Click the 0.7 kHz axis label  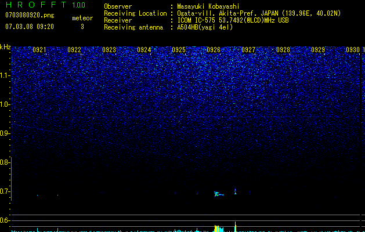pos(5,191)
